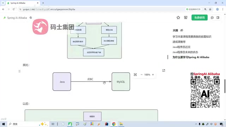Go to Java程序员未来的状态 outline item

(185, 52)
